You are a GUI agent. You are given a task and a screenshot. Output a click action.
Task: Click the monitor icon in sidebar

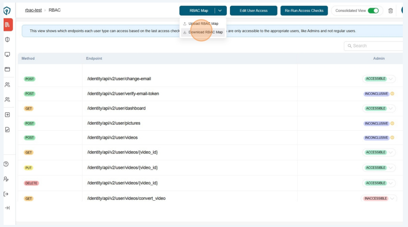8,54
